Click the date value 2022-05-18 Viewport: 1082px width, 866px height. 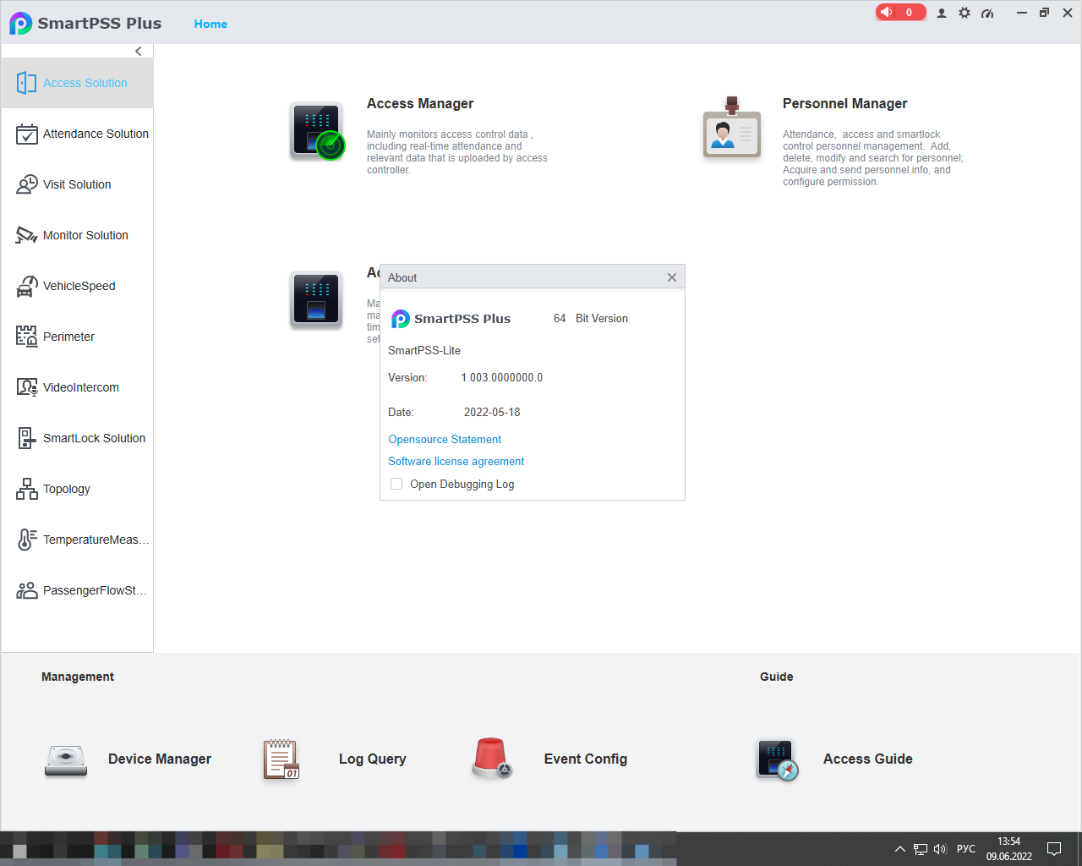492,412
